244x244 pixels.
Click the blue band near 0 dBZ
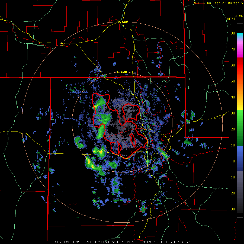[x=240, y=159]
